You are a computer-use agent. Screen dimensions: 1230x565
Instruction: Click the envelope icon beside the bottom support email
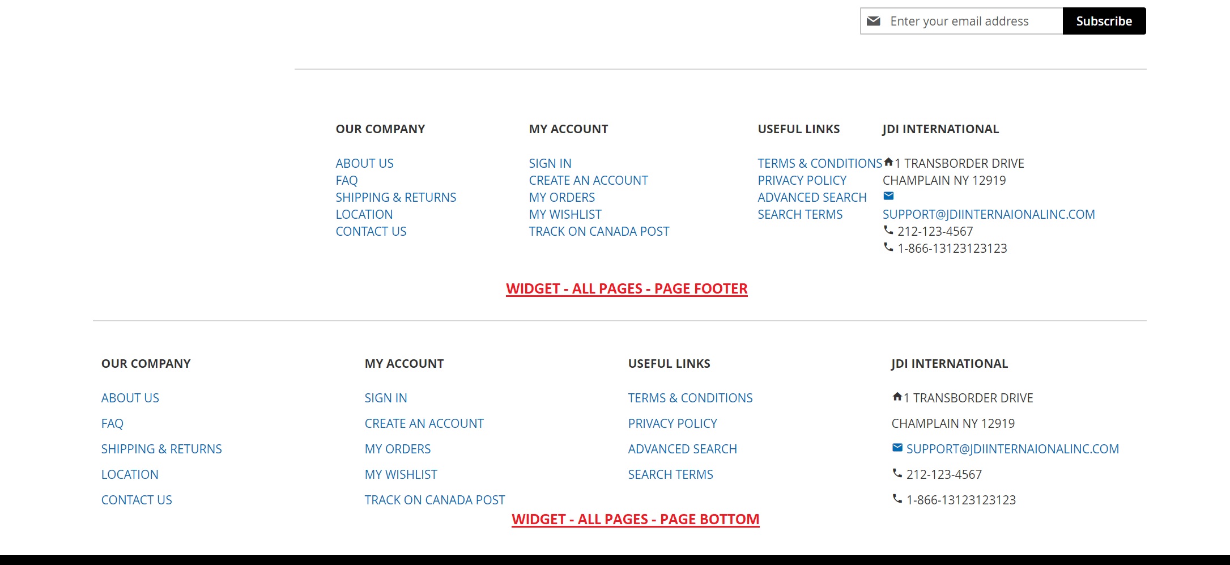(897, 448)
